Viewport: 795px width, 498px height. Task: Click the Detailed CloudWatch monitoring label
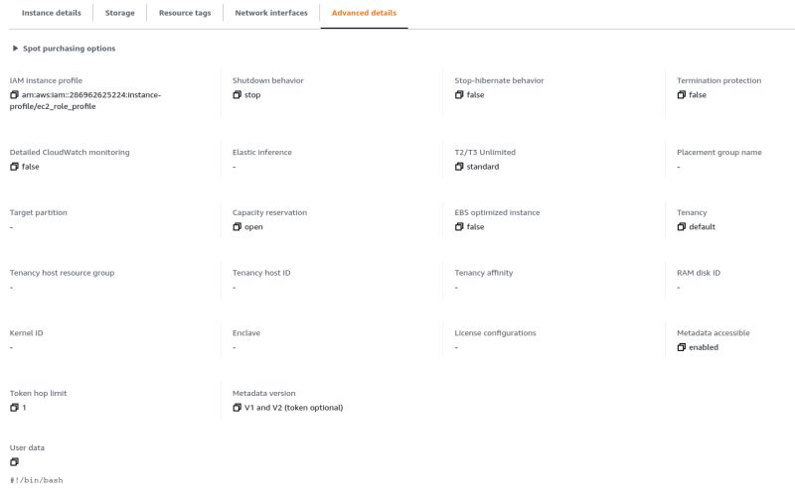pyautogui.click(x=70, y=153)
